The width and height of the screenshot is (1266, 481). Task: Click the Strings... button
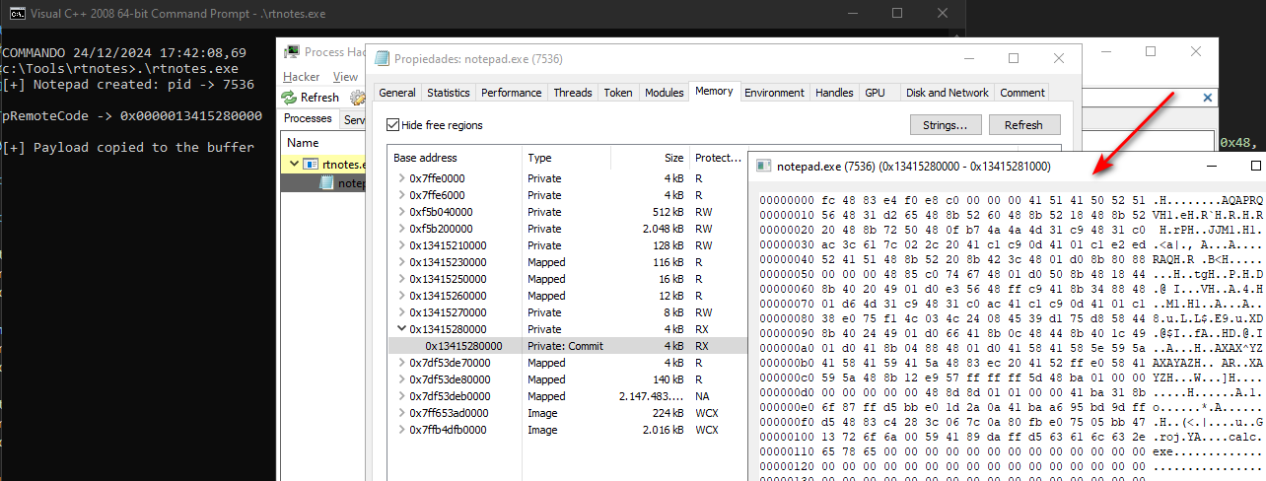(945, 125)
